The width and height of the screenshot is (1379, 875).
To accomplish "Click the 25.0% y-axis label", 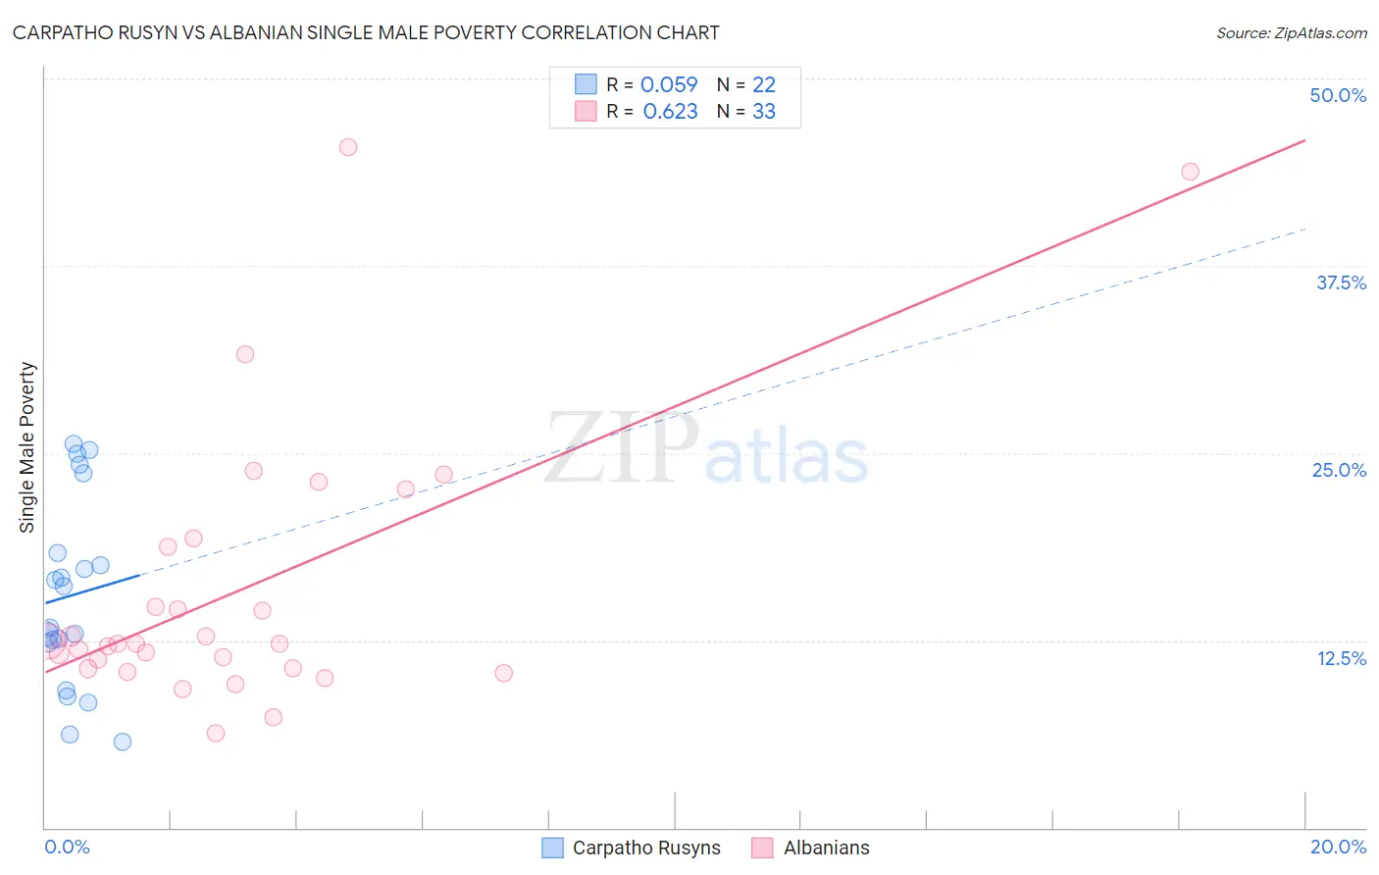I will coord(1339,470).
